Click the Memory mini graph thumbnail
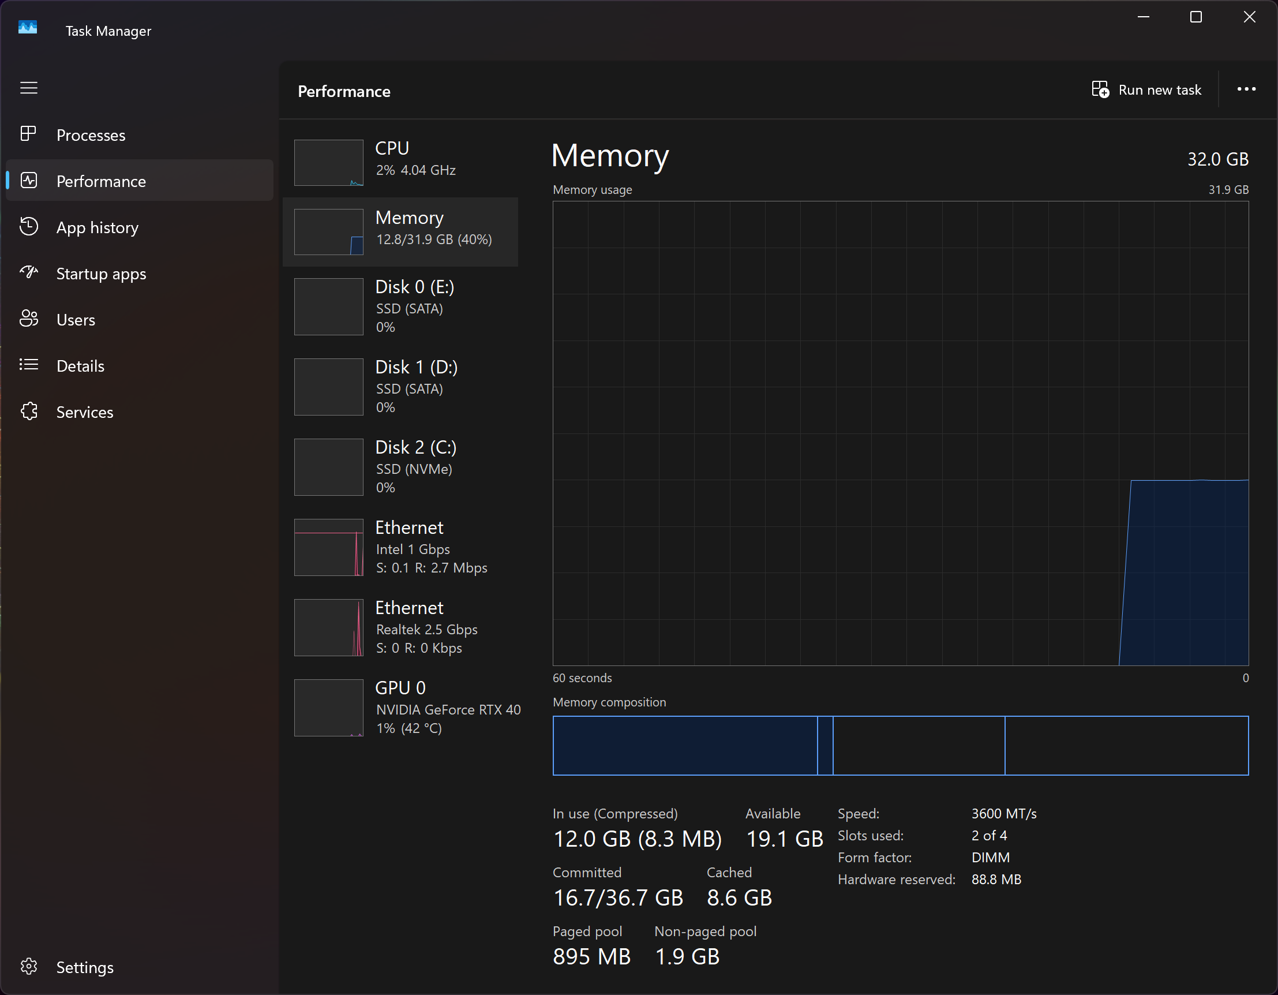1278x995 pixels. [x=328, y=232]
